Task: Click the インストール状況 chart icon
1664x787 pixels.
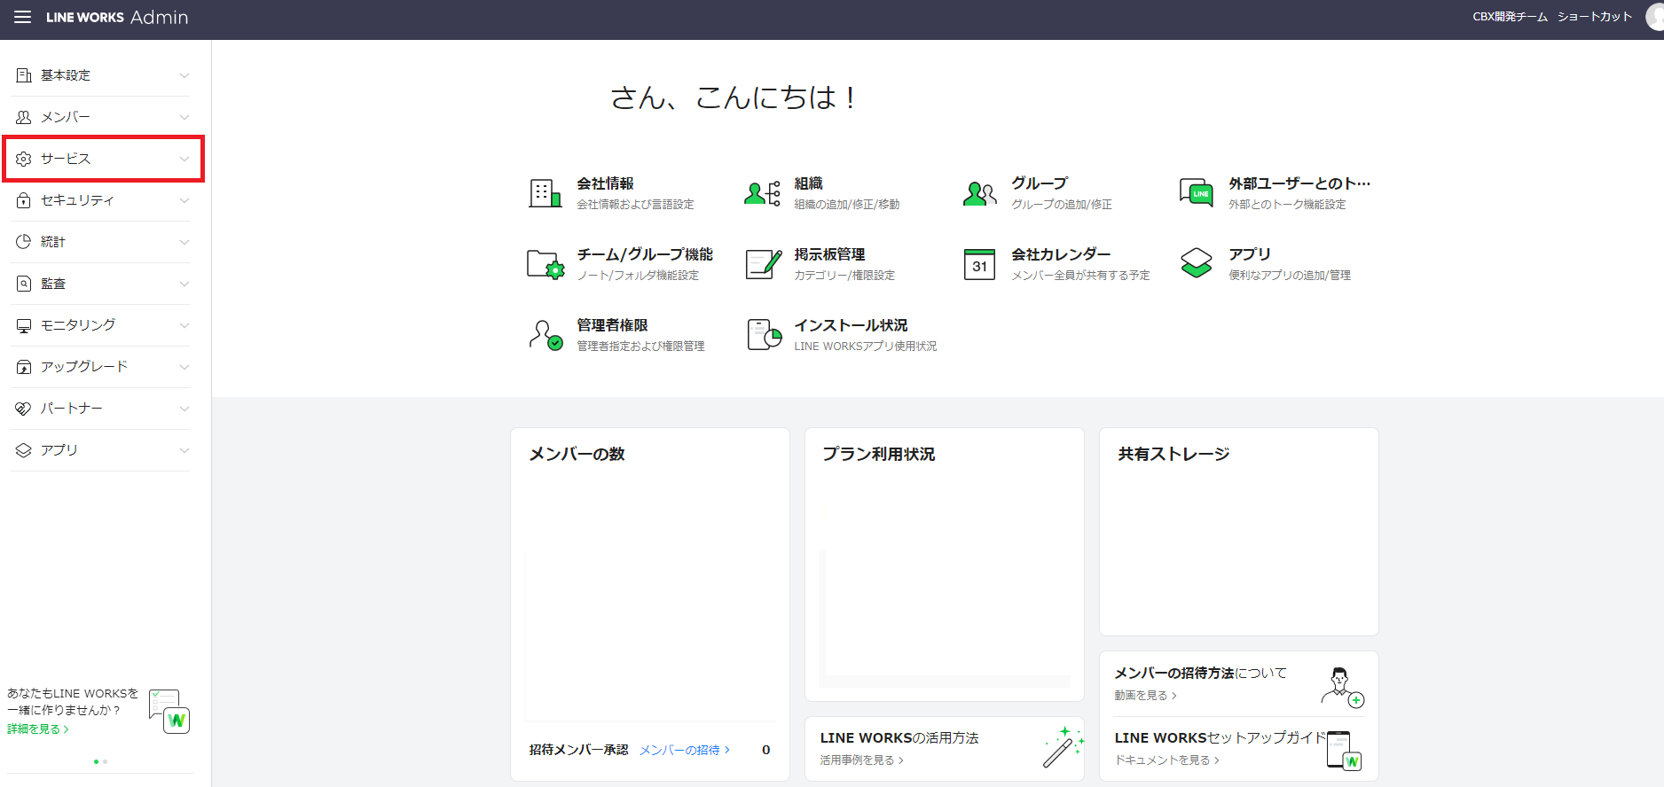Action: coord(764,335)
